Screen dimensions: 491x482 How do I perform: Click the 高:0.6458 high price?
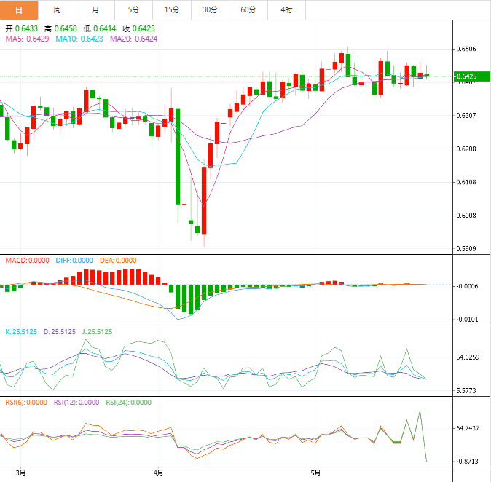60,29
